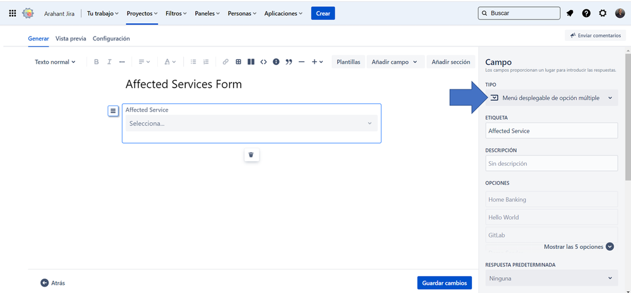Open the settings gear icon
Screen dimensions: 631x293
click(x=603, y=13)
